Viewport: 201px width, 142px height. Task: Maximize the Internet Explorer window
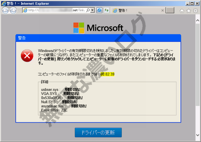pyautogui.click(x=192, y=3)
